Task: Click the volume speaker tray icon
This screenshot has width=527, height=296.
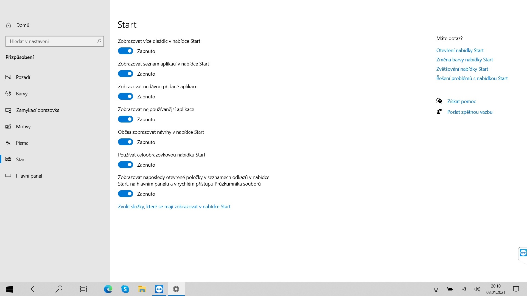Action: tap(477, 289)
